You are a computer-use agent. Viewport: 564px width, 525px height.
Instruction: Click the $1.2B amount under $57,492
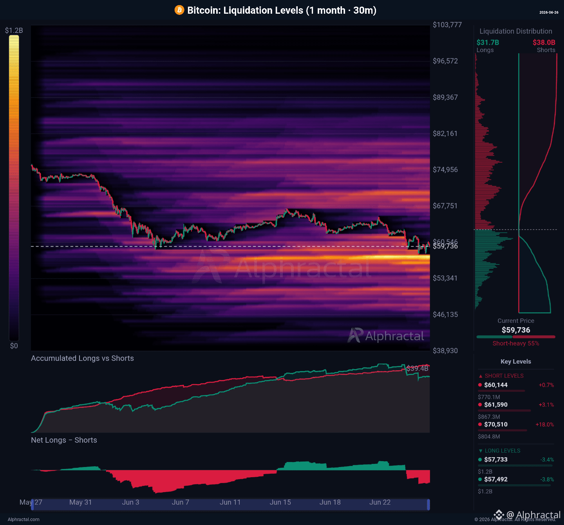pos(485,491)
